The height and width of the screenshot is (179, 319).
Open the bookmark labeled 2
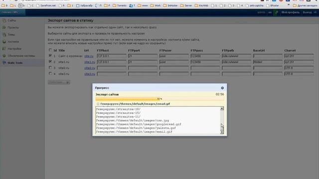[x=223, y=5]
